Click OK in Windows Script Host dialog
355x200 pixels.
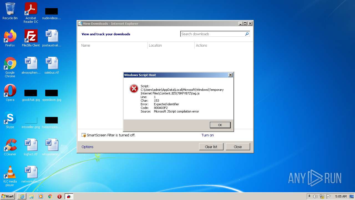220,125
